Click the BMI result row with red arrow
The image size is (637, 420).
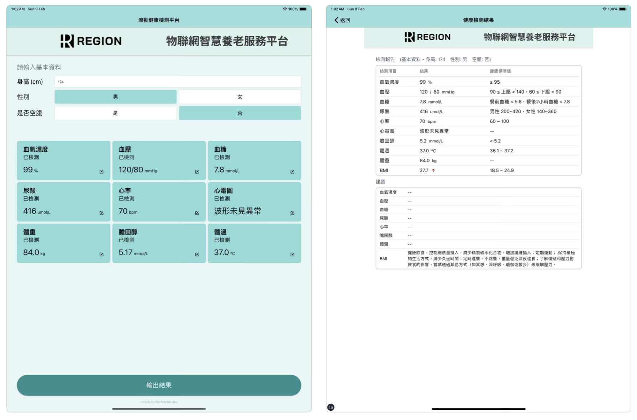tap(478, 170)
